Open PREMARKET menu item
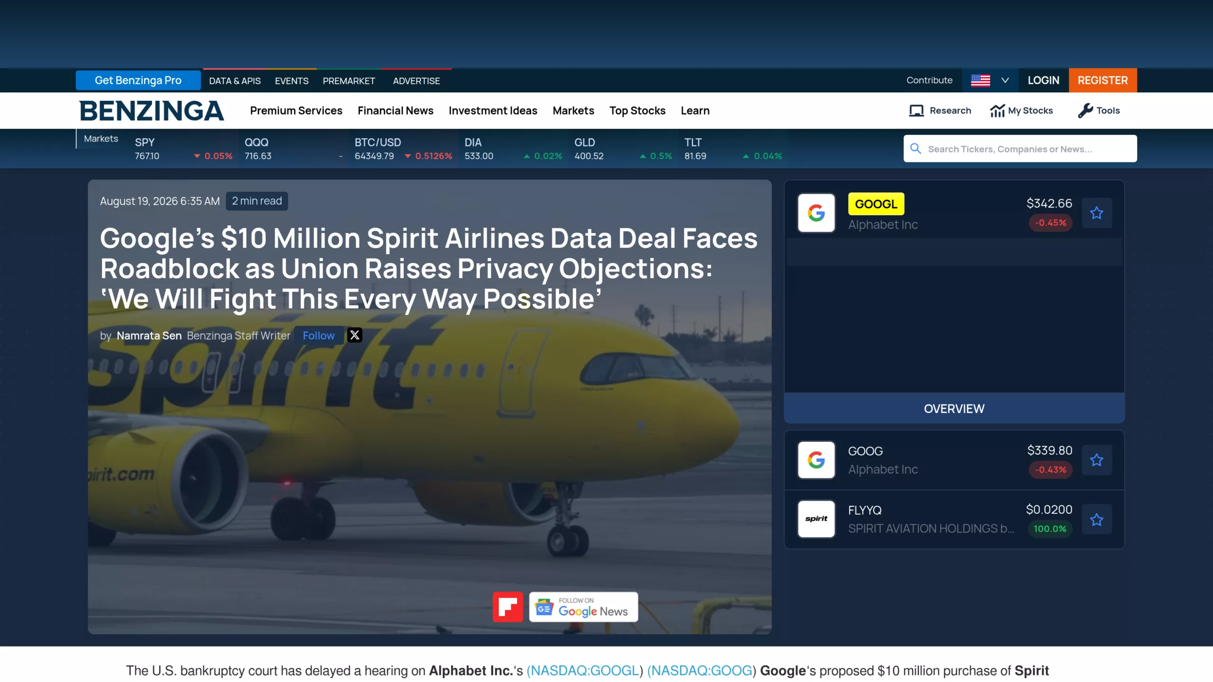Viewport: 1213px width, 682px height. (349, 81)
